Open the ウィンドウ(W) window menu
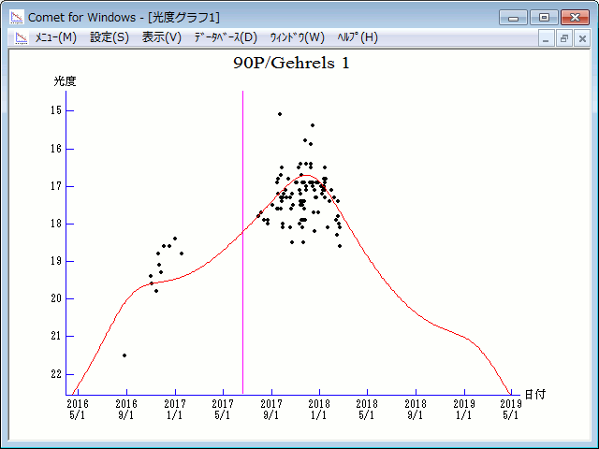The width and height of the screenshot is (599, 449). coord(297,37)
